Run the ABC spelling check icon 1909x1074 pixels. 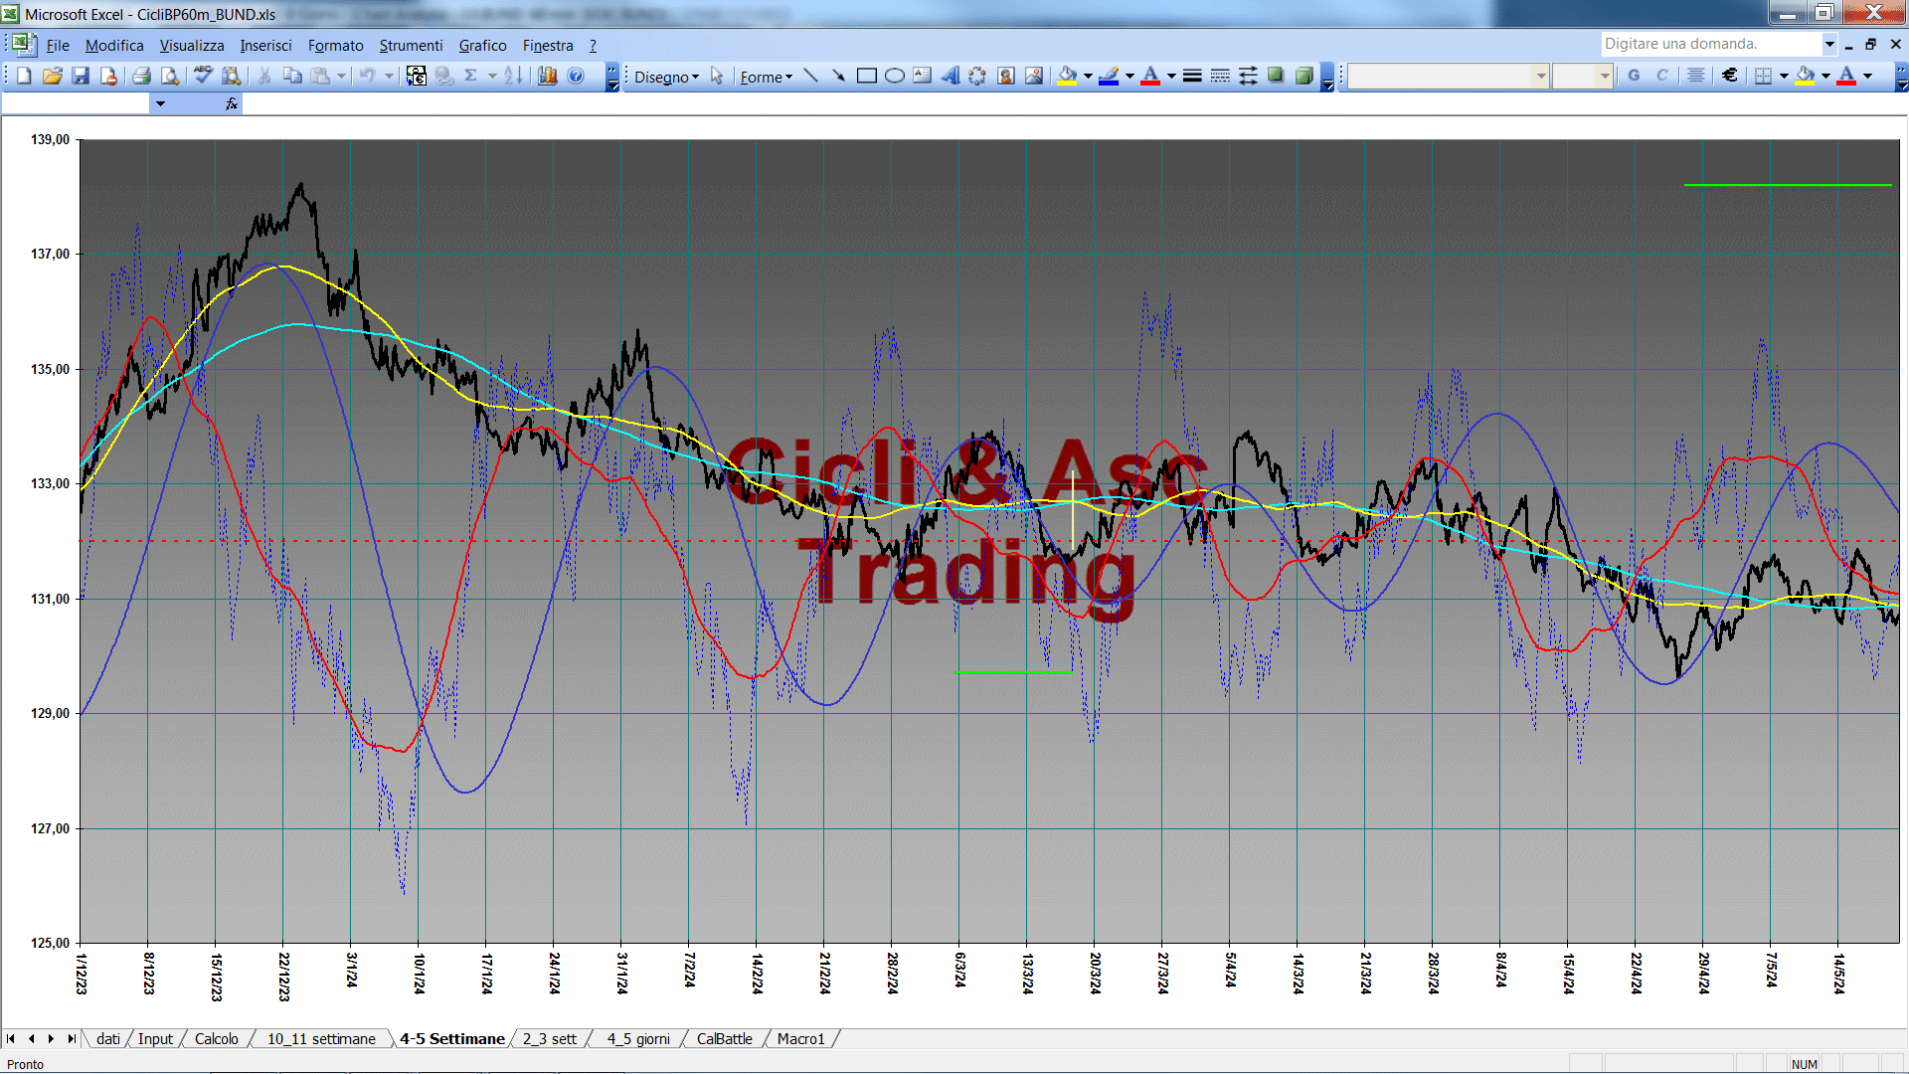tap(203, 76)
